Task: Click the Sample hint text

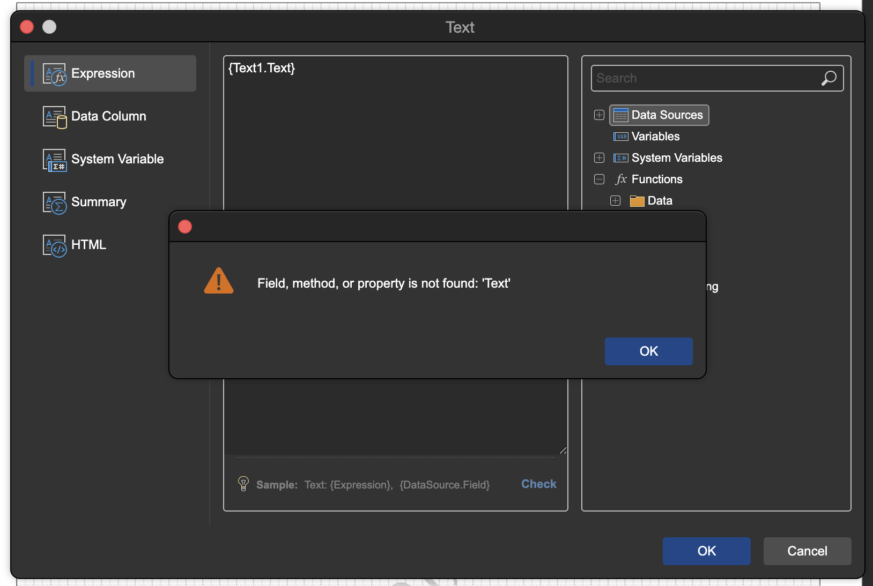Action: [x=373, y=485]
